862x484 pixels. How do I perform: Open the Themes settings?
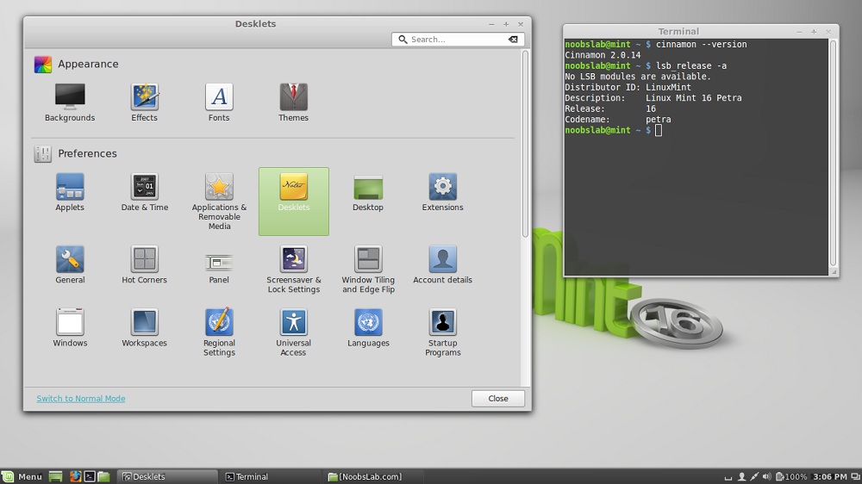[x=293, y=97]
